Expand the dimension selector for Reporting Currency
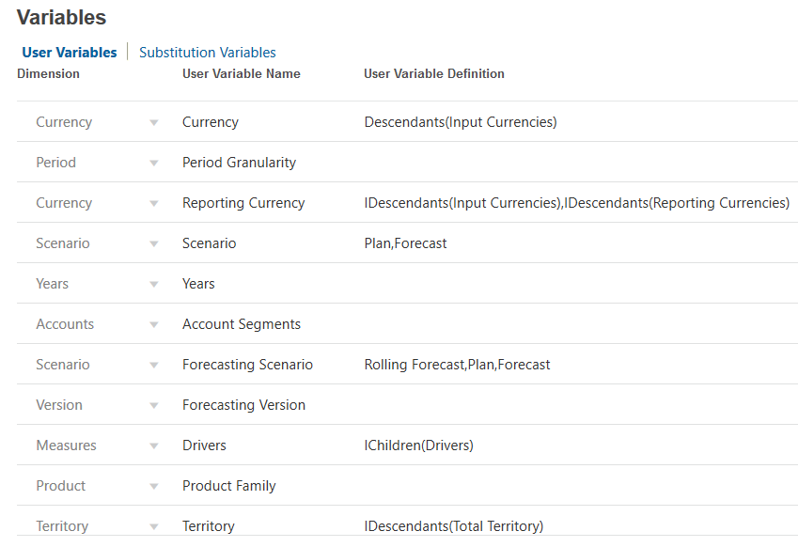This screenshot has width=798, height=547. click(x=153, y=202)
